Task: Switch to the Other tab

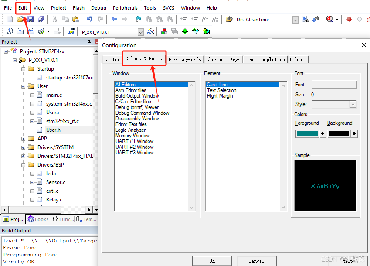Action: [x=297, y=59]
